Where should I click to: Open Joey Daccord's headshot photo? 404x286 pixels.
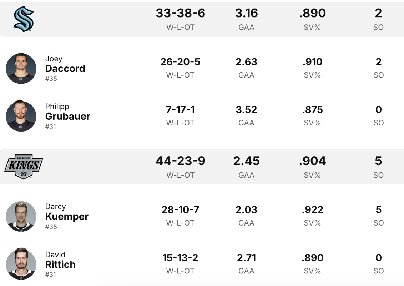[21, 68]
